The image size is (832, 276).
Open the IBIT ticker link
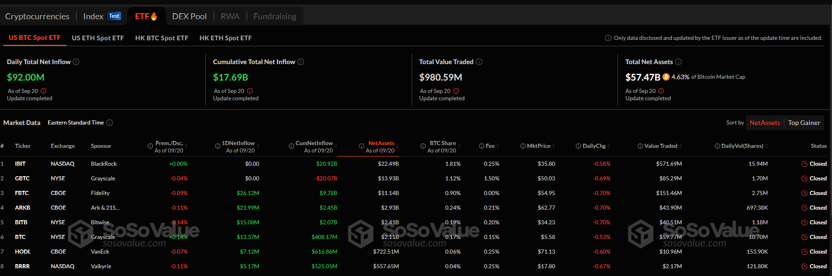pyautogui.click(x=20, y=164)
